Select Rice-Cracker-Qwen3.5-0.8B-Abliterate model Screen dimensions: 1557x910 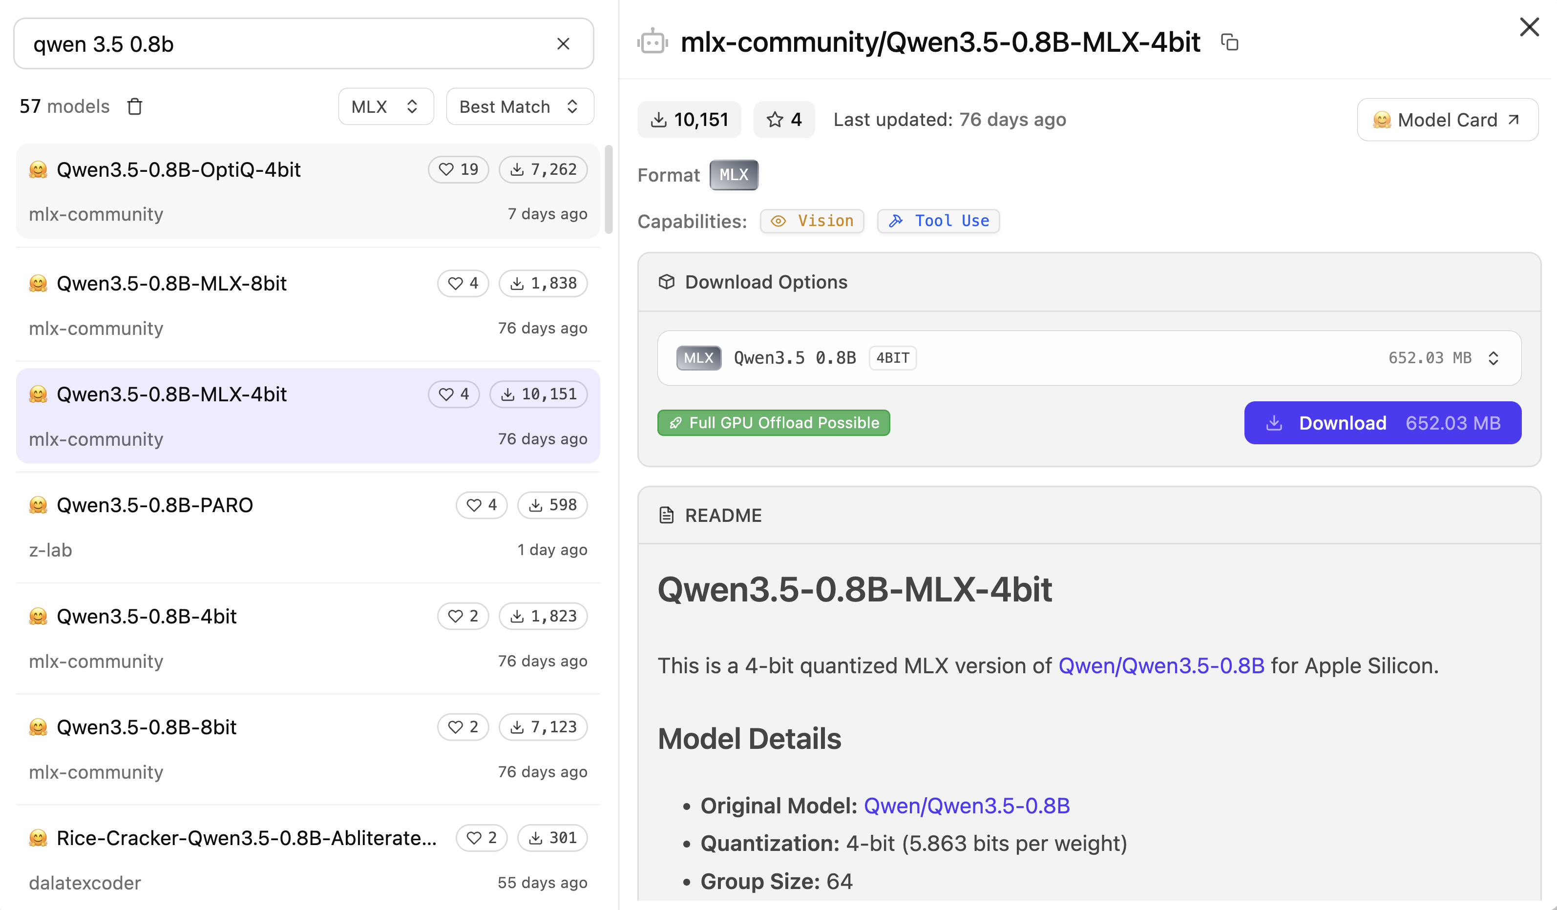(x=308, y=860)
